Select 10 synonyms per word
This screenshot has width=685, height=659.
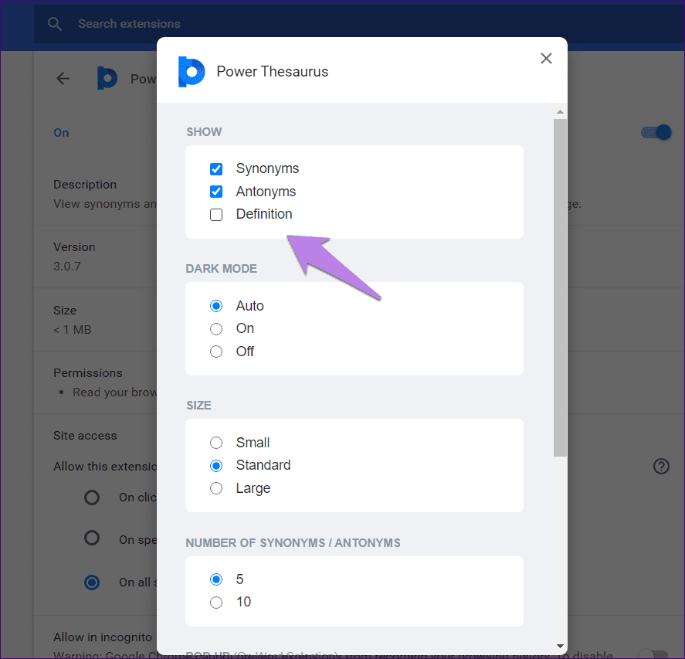tap(216, 602)
